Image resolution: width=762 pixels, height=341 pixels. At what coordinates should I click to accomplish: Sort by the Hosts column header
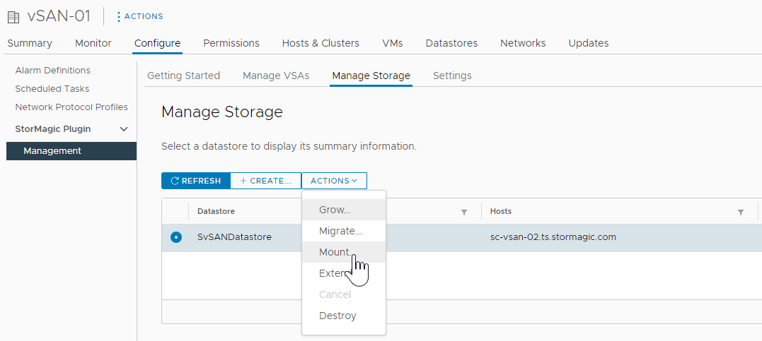click(x=500, y=212)
